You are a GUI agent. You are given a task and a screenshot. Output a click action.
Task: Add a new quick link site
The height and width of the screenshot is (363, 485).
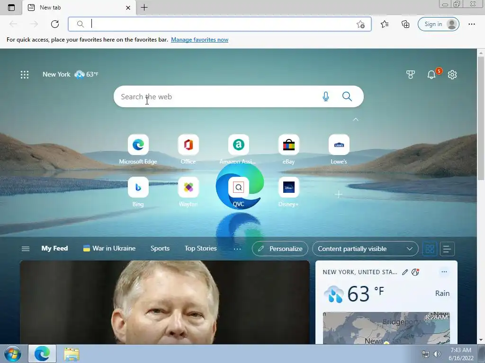point(339,194)
